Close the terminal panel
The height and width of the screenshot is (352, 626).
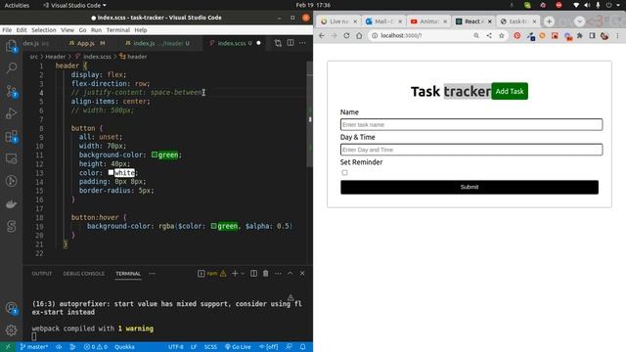click(x=302, y=274)
